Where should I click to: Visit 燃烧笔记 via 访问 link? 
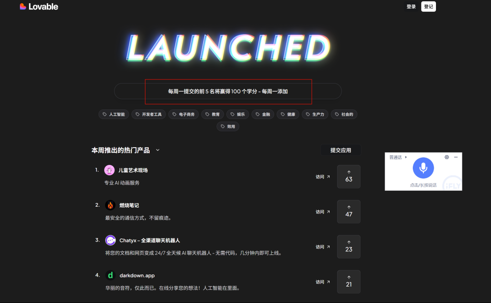click(x=322, y=212)
